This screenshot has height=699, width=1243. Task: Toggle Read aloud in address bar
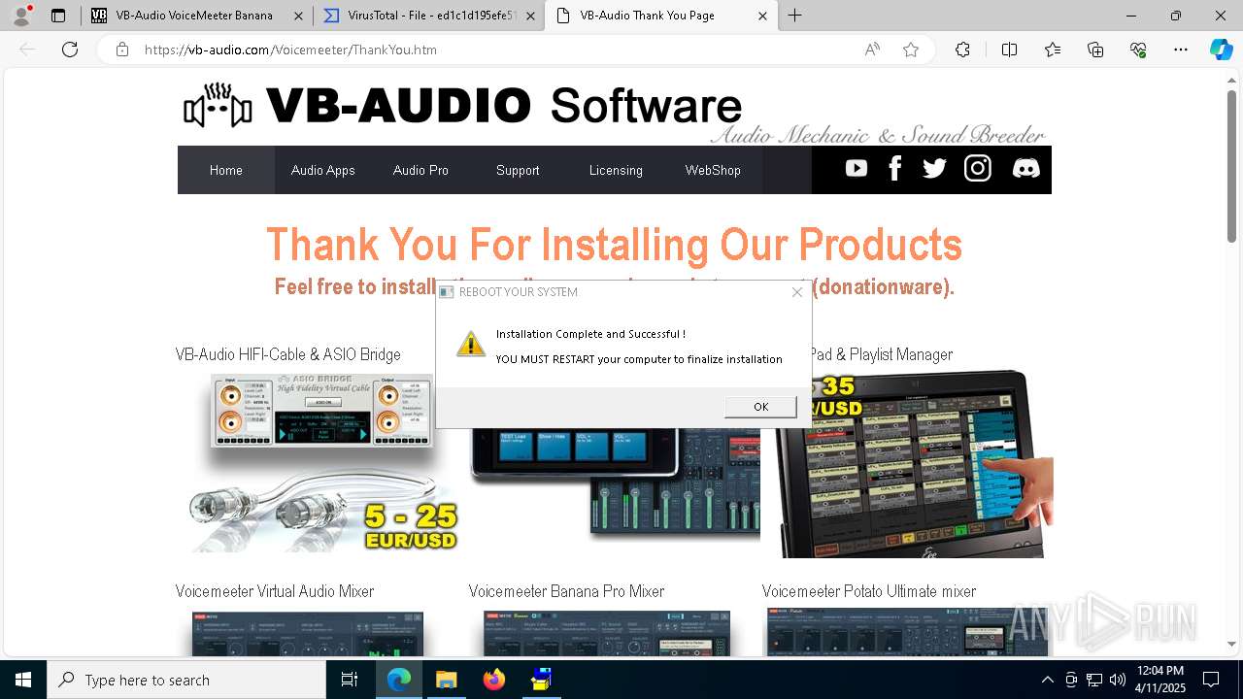(872, 50)
